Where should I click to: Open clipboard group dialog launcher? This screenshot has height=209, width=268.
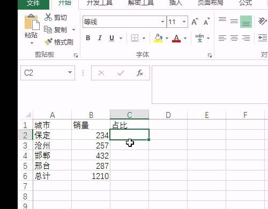(x=76, y=56)
